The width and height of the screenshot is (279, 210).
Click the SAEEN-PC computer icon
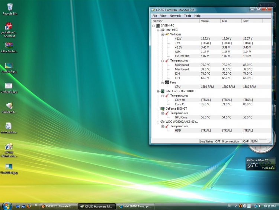(x=158, y=25)
